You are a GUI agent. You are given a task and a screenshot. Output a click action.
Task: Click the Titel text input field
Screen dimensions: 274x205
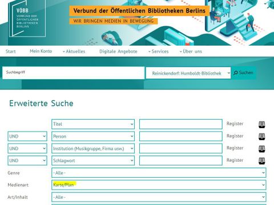[181, 124]
